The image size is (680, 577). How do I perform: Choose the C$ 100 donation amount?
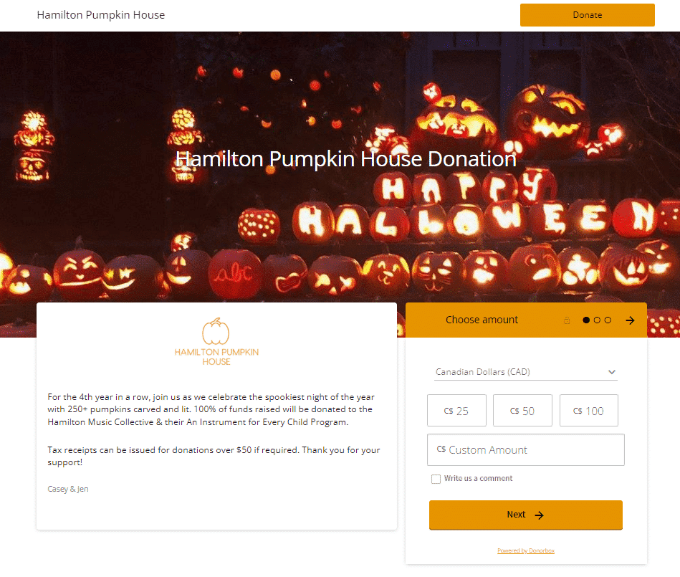[589, 411]
